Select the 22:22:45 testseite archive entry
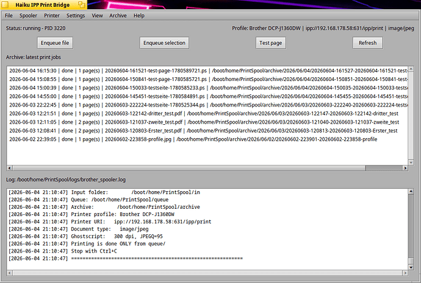Image resolution: width=421 pixels, height=283 pixels. pos(207,105)
